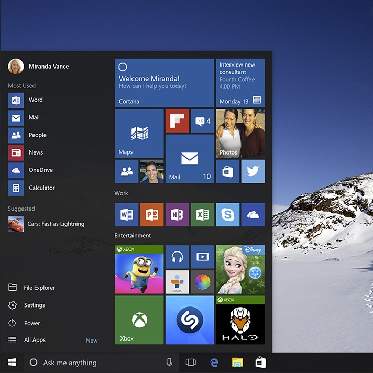Click the Work group heading
The width and height of the screenshot is (373, 373).
tap(121, 193)
